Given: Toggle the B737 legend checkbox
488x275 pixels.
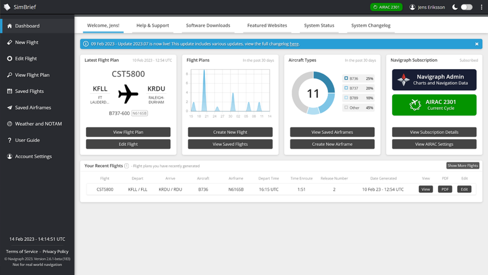Looking at the screenshot, I should (346, 88).
